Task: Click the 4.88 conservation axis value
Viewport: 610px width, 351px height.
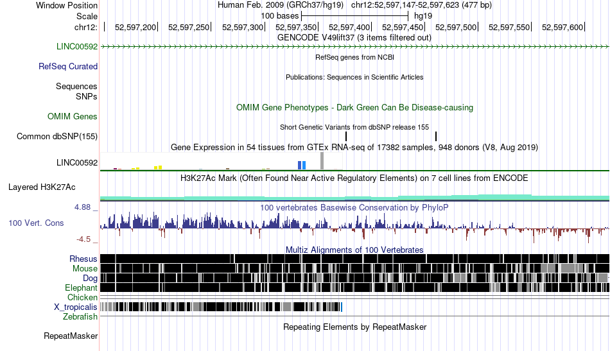Action: click(x=82, y=207)
